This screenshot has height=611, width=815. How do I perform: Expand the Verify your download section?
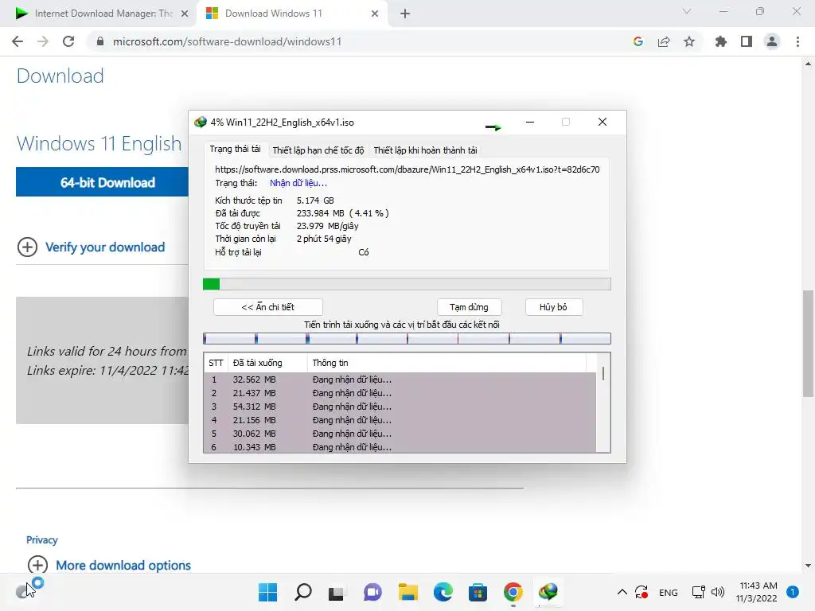(92, 247)
